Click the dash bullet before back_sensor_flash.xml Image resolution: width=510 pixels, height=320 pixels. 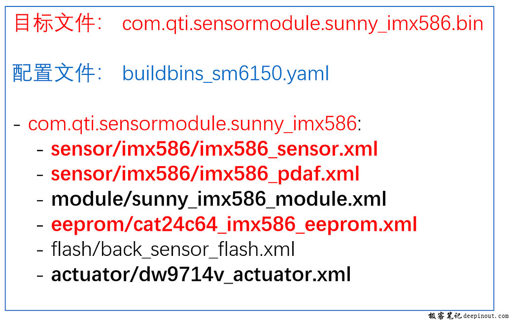point(40,250)
